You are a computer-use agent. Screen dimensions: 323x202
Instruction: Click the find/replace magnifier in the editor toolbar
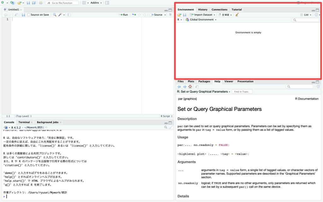(x=55, y=15)
